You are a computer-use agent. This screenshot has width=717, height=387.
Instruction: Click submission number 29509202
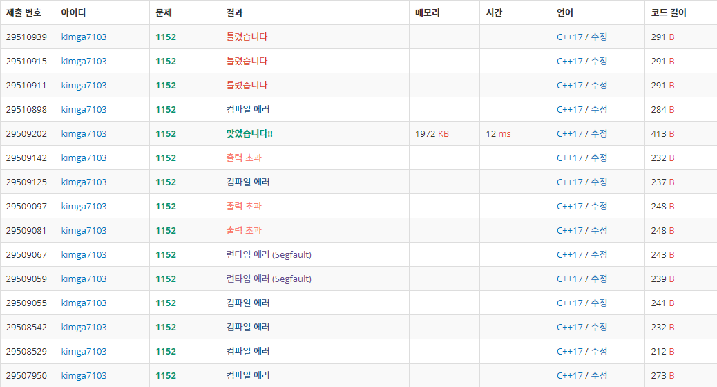(26, 134)
